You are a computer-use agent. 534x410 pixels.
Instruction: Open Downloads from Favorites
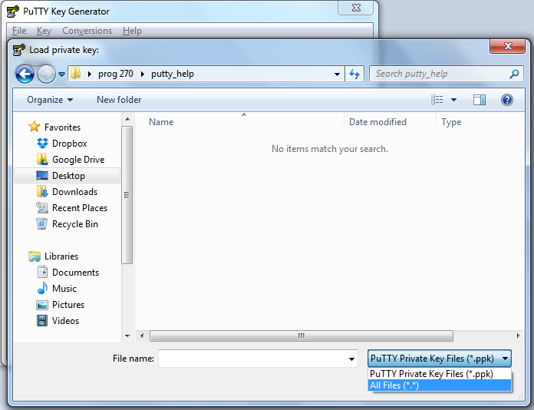(74, 192)
